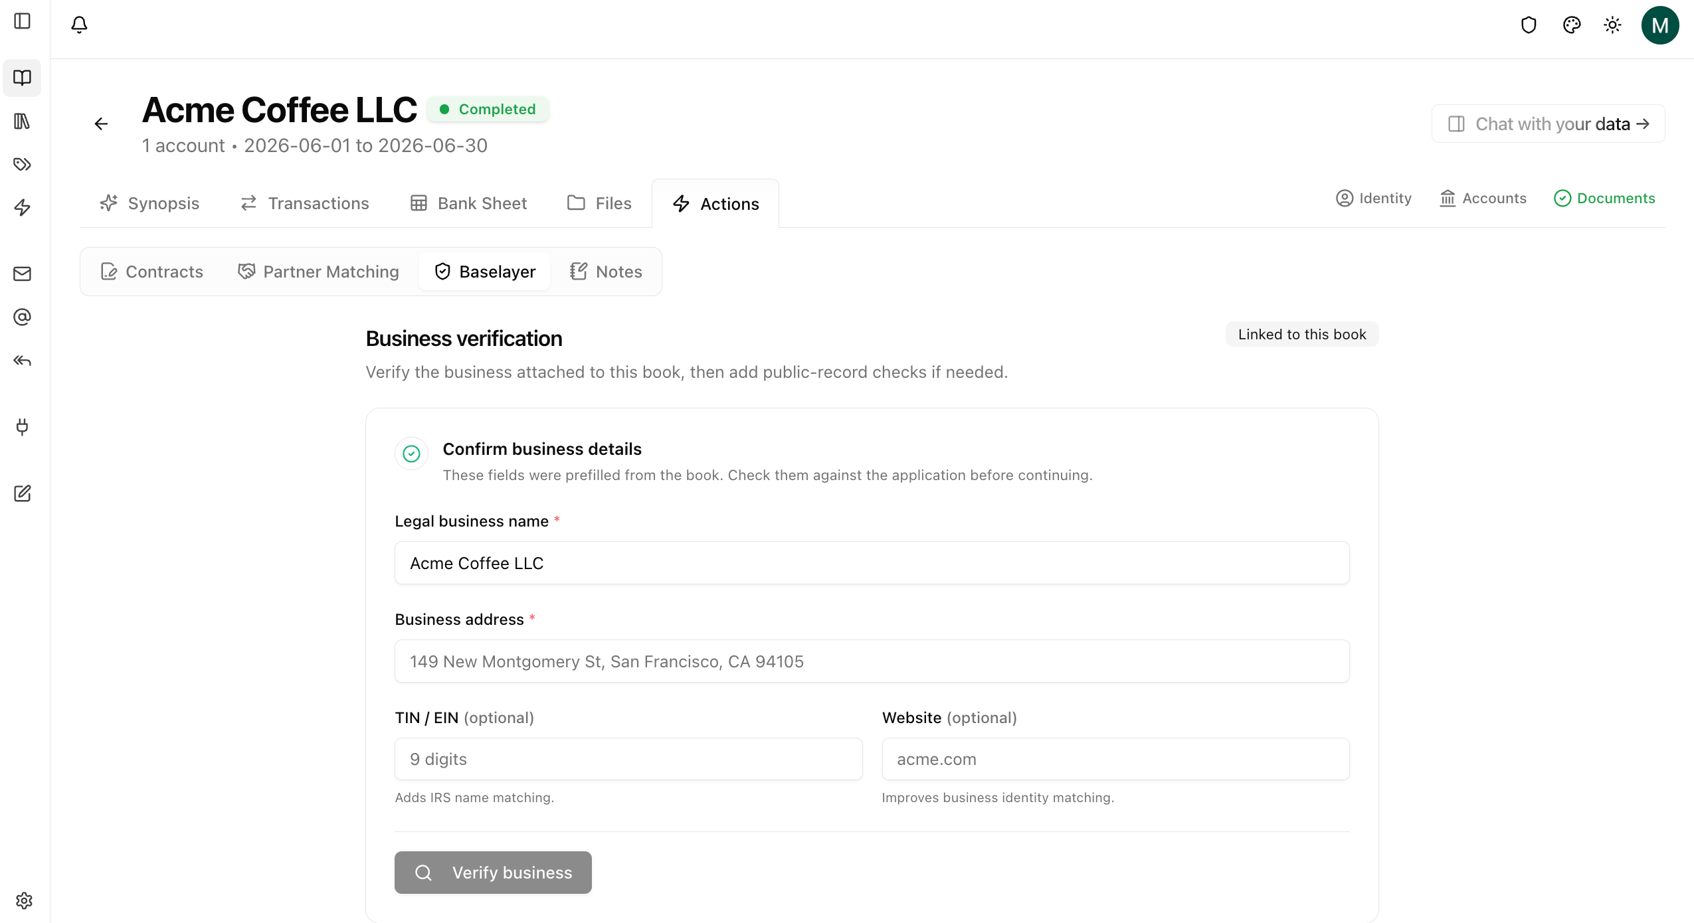1694x923 pixels.
Task: Click the shield icon in top bar
Action: pyautogui.click(x=1529, y=25)
